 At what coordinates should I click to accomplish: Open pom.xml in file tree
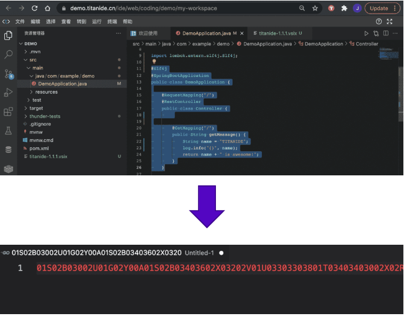(x=39, y=148)
